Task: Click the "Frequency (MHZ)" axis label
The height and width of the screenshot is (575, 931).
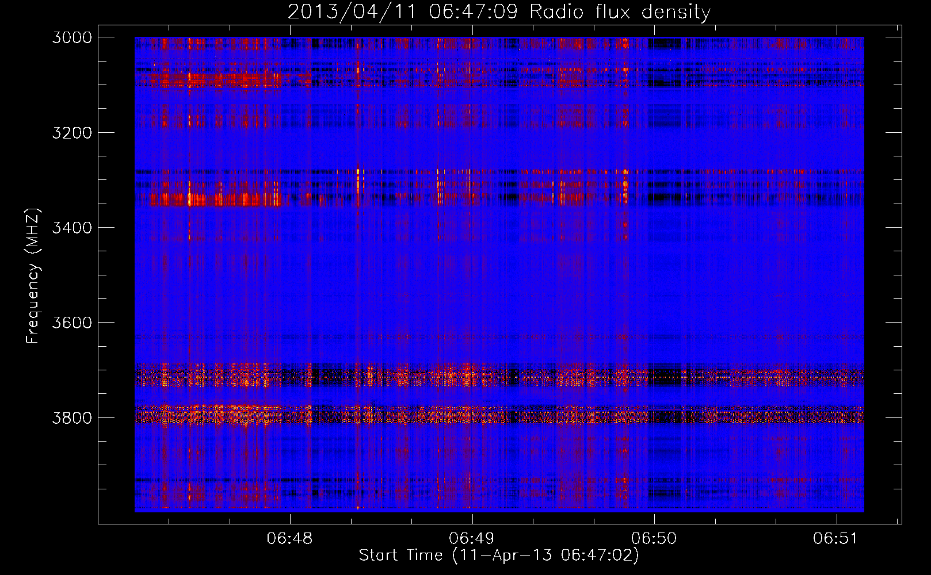Action: click(33, 276)
